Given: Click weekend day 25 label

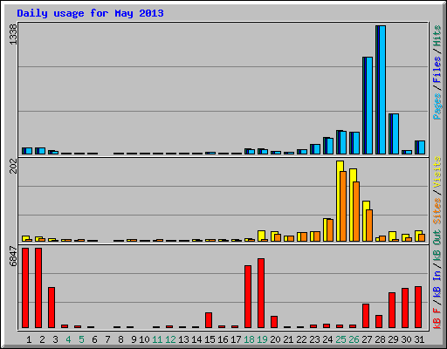Looking at the screenshot, I should (340, 339).
